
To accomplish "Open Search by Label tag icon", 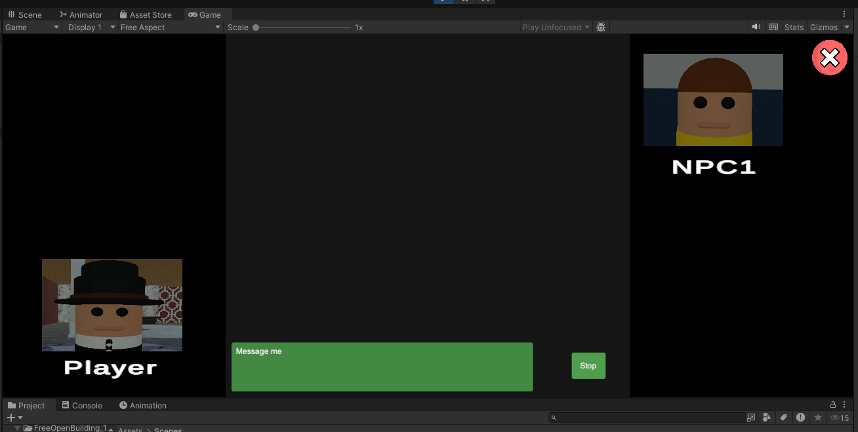I will tap(783, 418).
